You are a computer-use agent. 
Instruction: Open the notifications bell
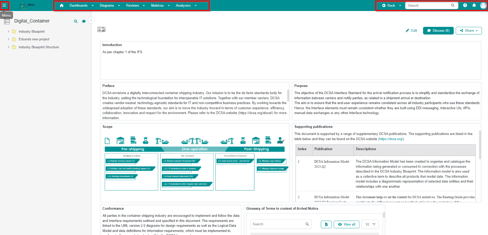click(474, 5)
